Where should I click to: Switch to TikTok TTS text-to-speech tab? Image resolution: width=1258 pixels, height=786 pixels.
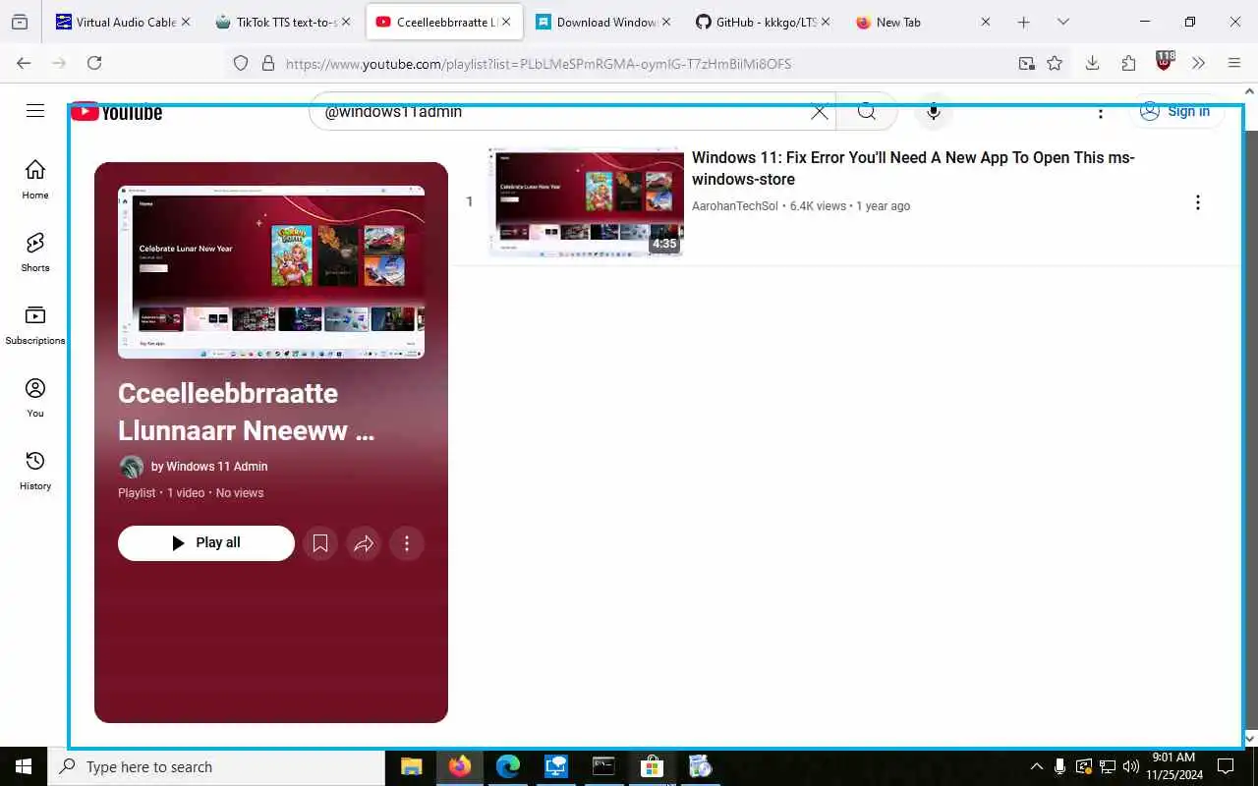click(x=276, y=22)
